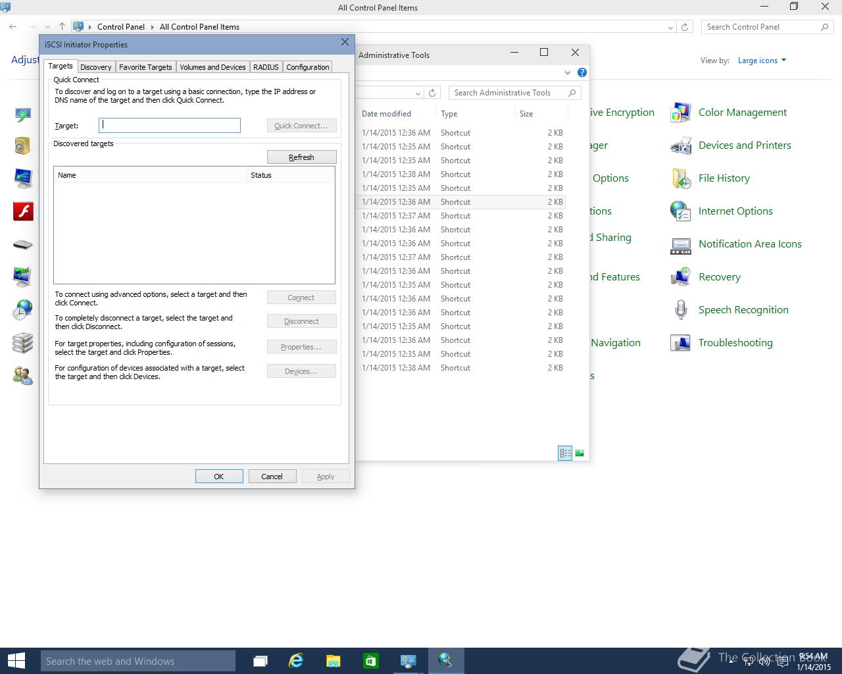
Task: Click the Search Control Panel box
Action: coord(767,27)
